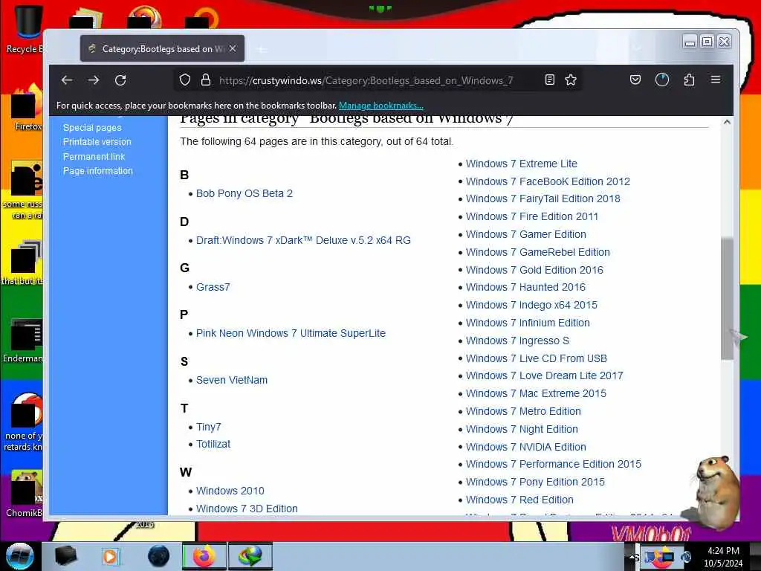
Task: Go back using the browser back arrow
Action: click(x=67, y=80)
